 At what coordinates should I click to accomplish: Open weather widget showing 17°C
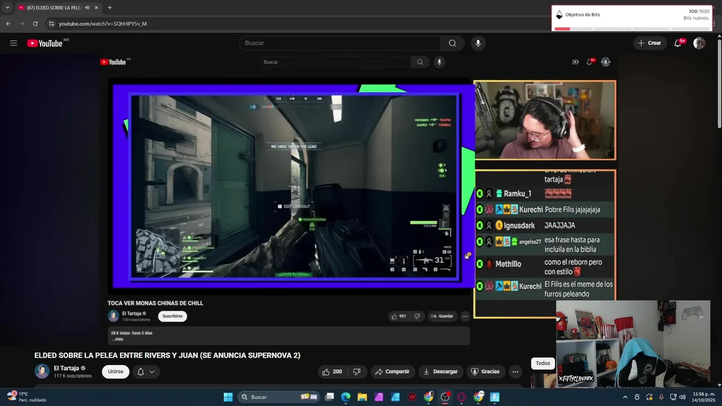click(26, 397)
